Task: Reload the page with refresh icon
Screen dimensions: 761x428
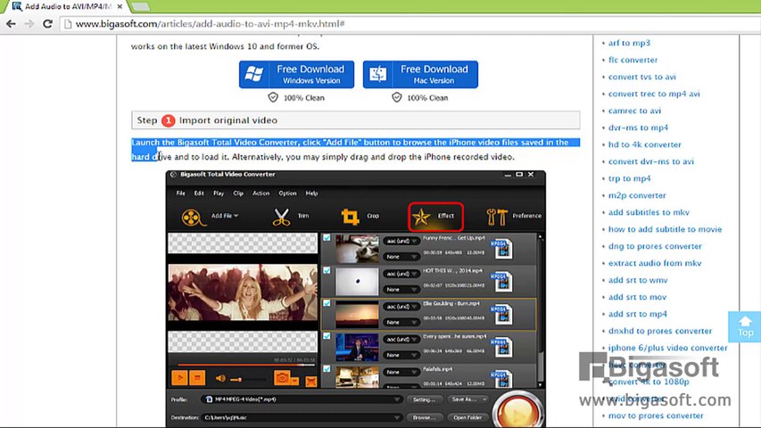Action: pyautogui.click(x=47, y=24)
